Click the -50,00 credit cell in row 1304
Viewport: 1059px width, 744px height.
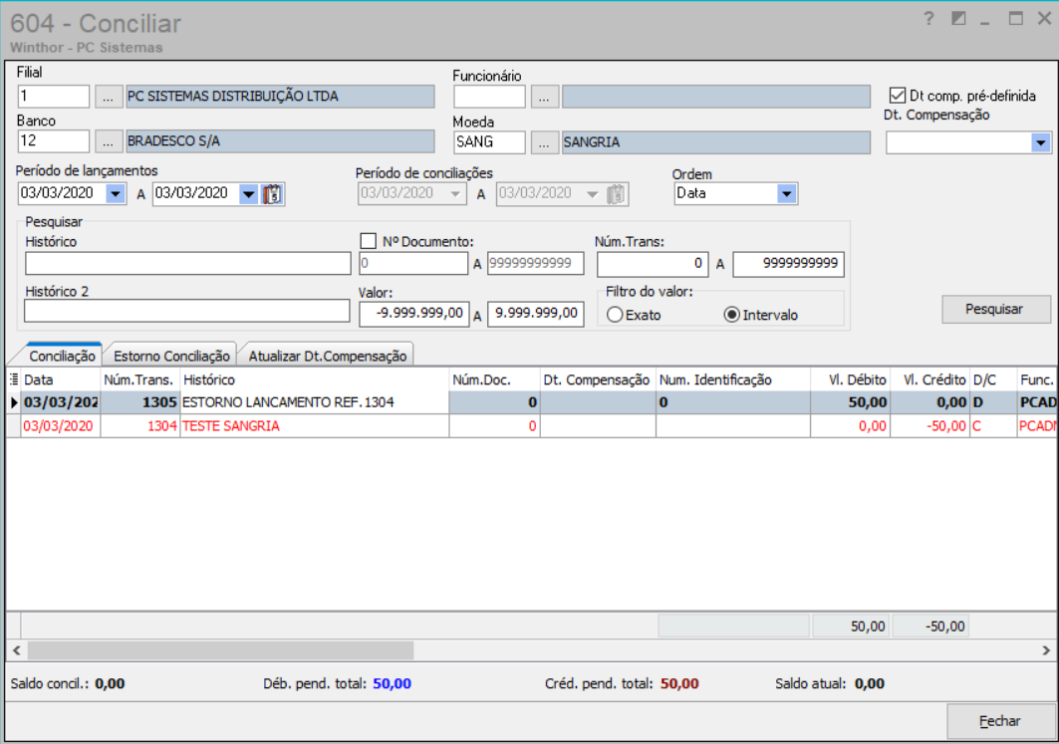click(x=930, y=426)
